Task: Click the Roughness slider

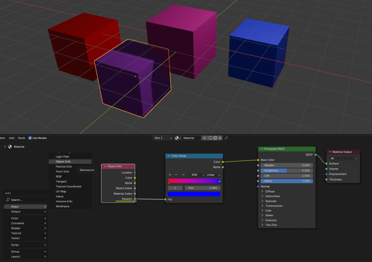Action: coord(287,170)
